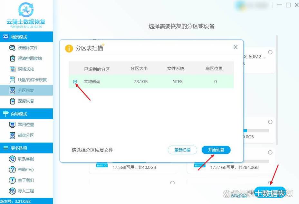Open 深度恢复 mode
This screenshot has width=299, height=204.
26,101
